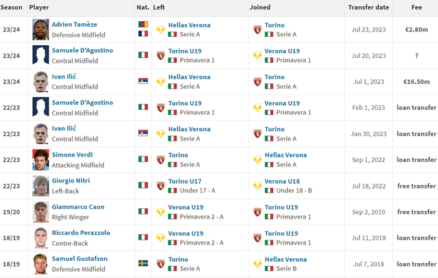Click Torino U19 crest joined by Riccardo Perazzolo
Image resolution: width=438 pixels, height=278 pixels.
click(257, 238)
